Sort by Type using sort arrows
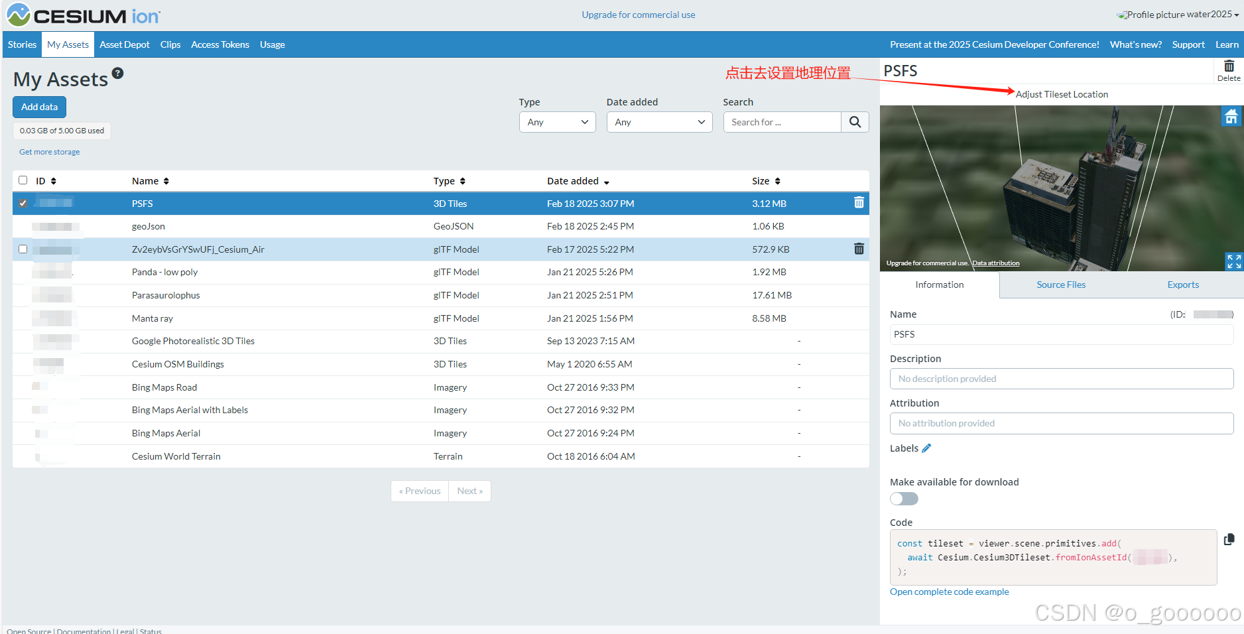Screen dimensions: 1244x634 pyautogui.click(x=462, y=181)
